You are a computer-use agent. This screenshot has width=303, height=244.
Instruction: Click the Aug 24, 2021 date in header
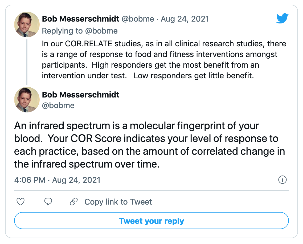pyautogui.click(x=185, y=19)
